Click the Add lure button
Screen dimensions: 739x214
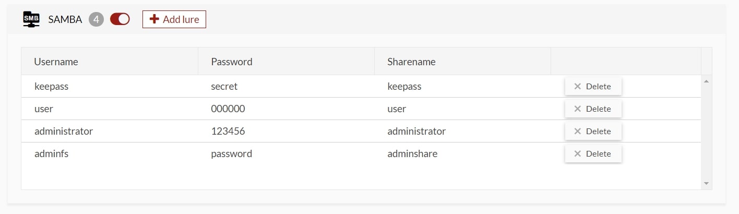(x=174, y=19)
